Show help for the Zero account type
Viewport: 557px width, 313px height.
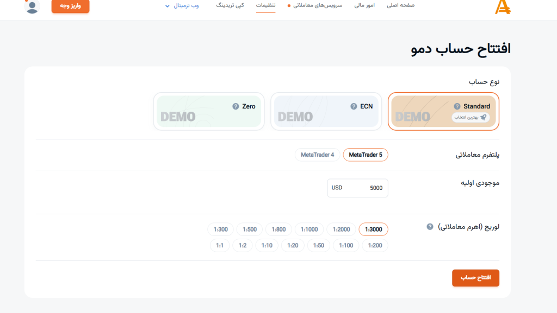[x=236, y=106]
